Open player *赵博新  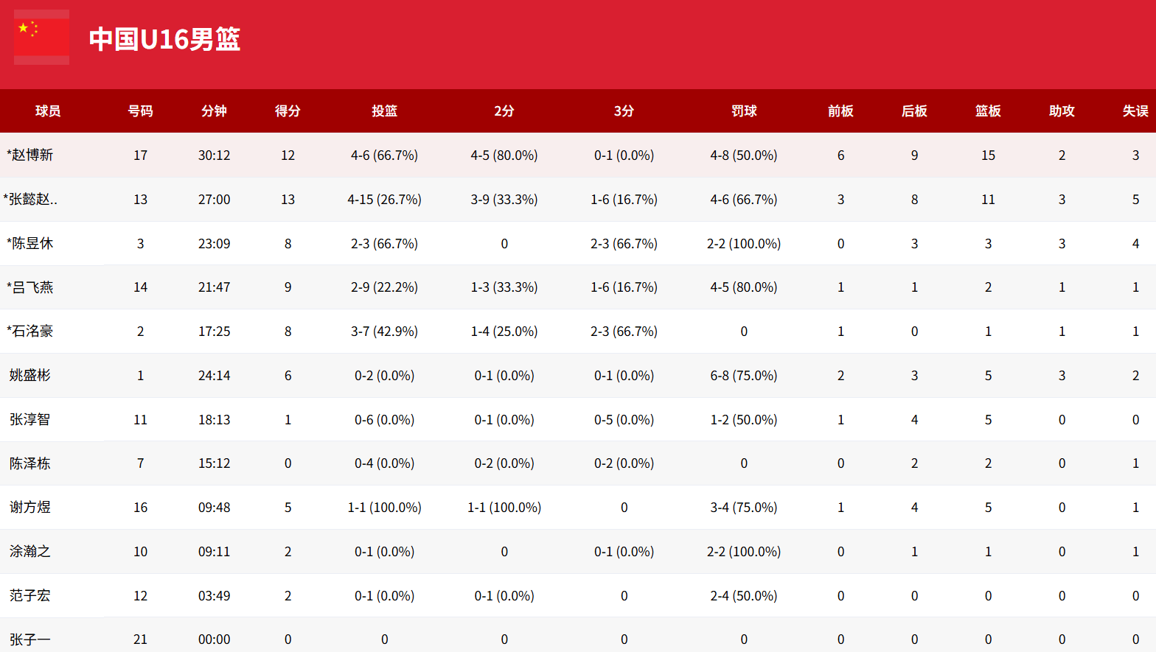[x=30, y=155]
